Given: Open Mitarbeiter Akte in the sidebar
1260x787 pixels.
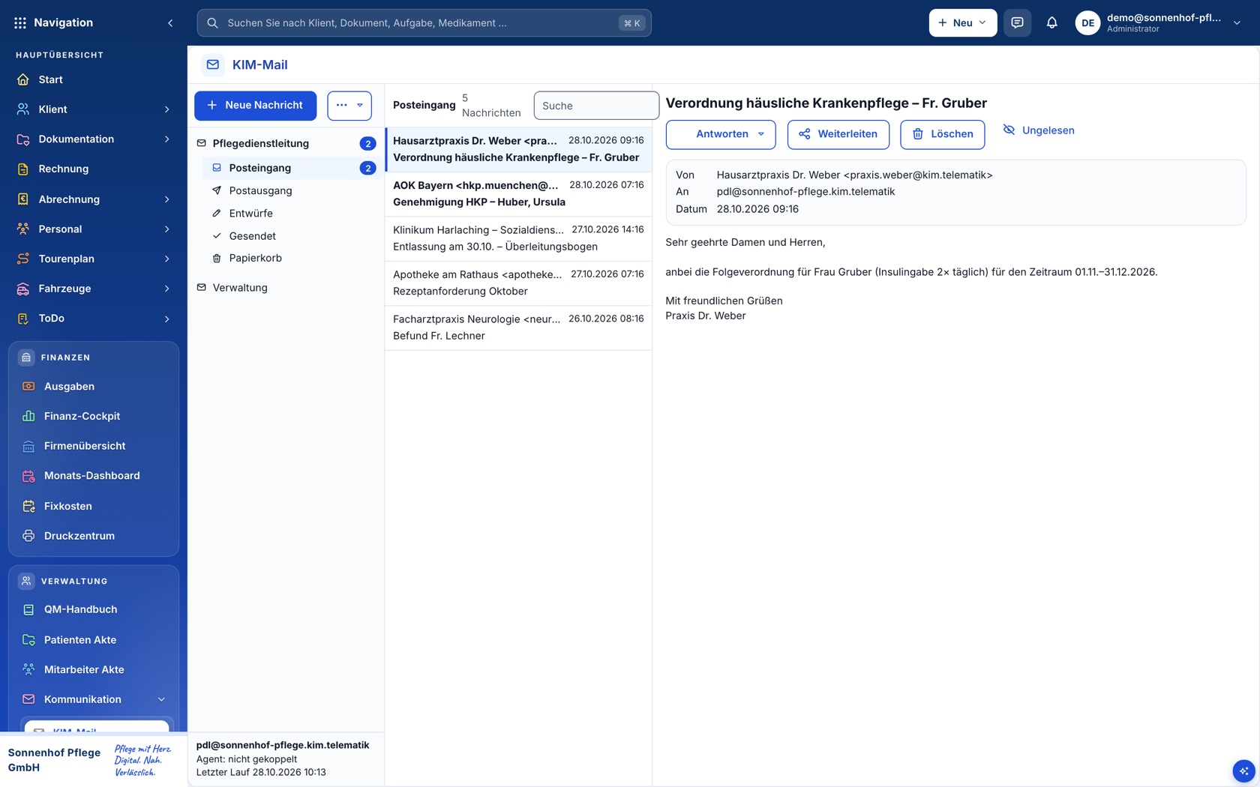Looking at the screenshot, I should click(x=94, y=670).
